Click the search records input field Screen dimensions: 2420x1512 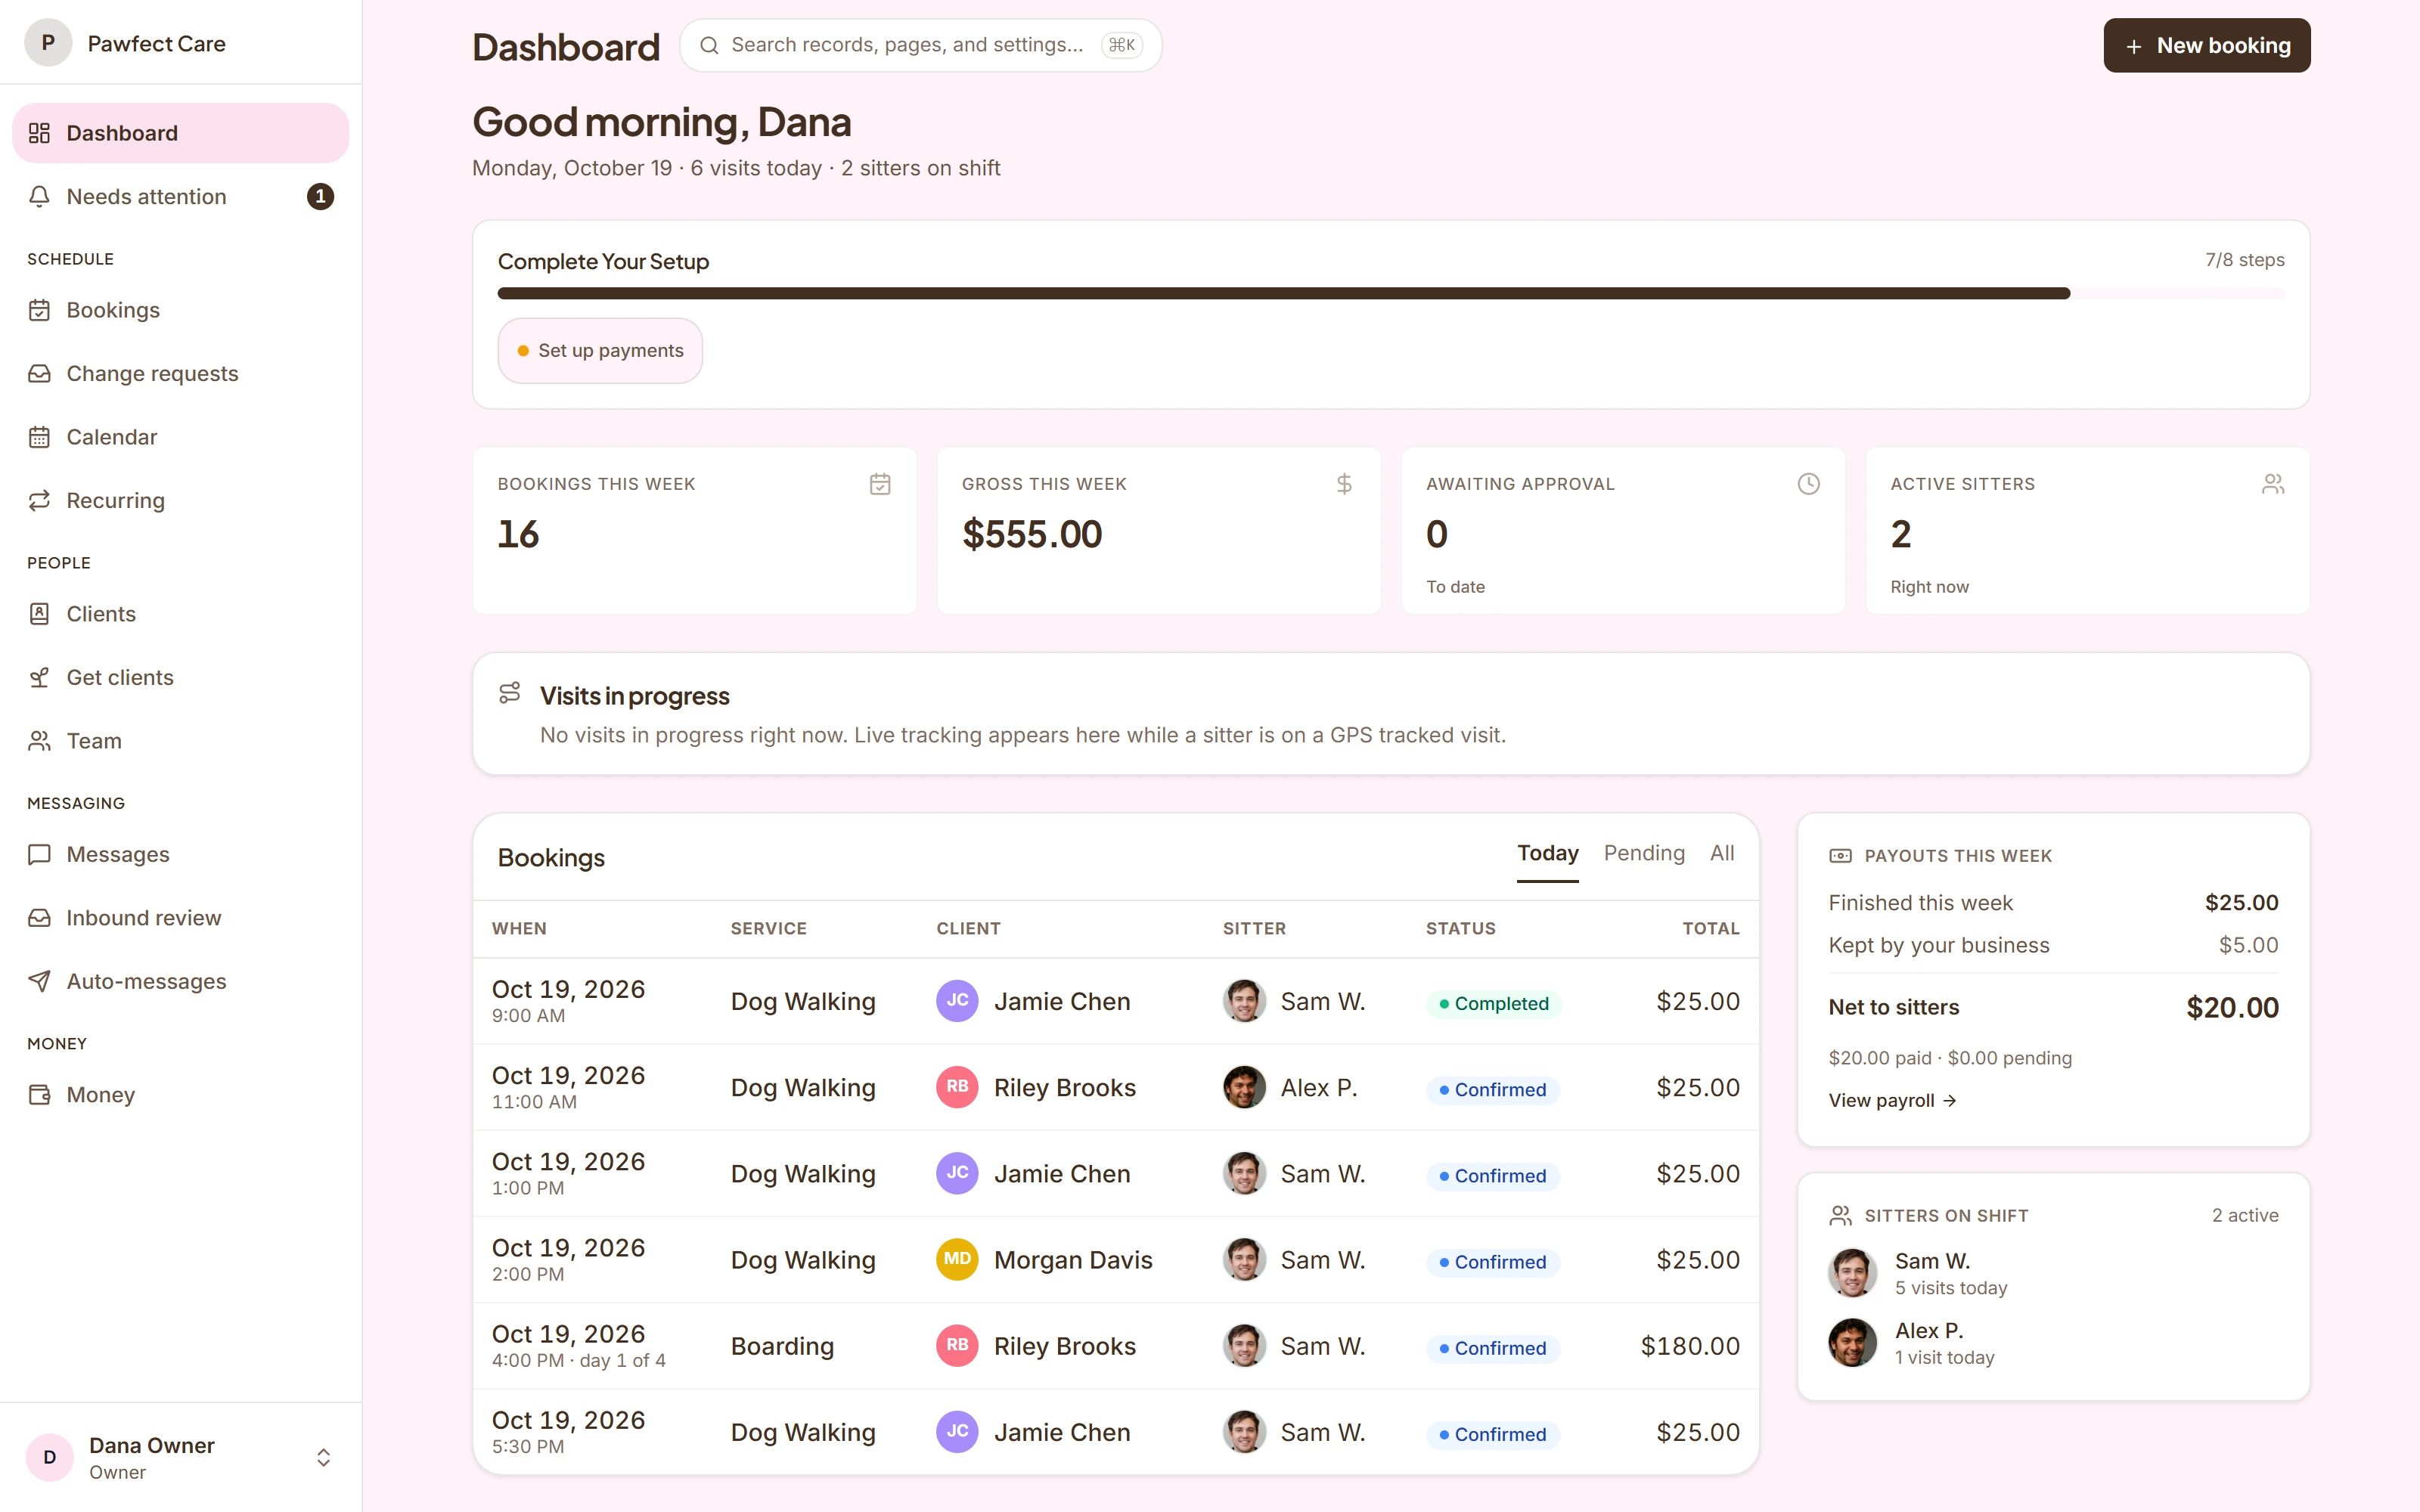[x=920, y=45]
